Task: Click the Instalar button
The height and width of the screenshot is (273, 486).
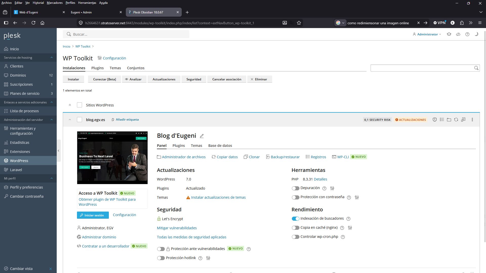Action: coord(73,79)
